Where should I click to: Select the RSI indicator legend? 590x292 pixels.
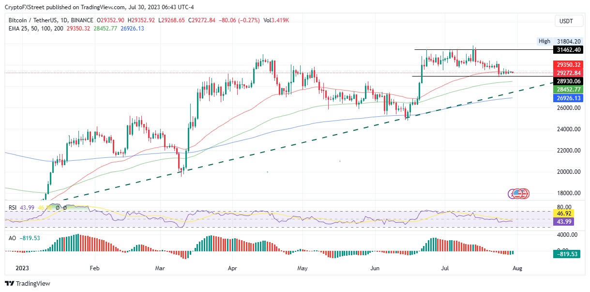[x=36, y=207]
